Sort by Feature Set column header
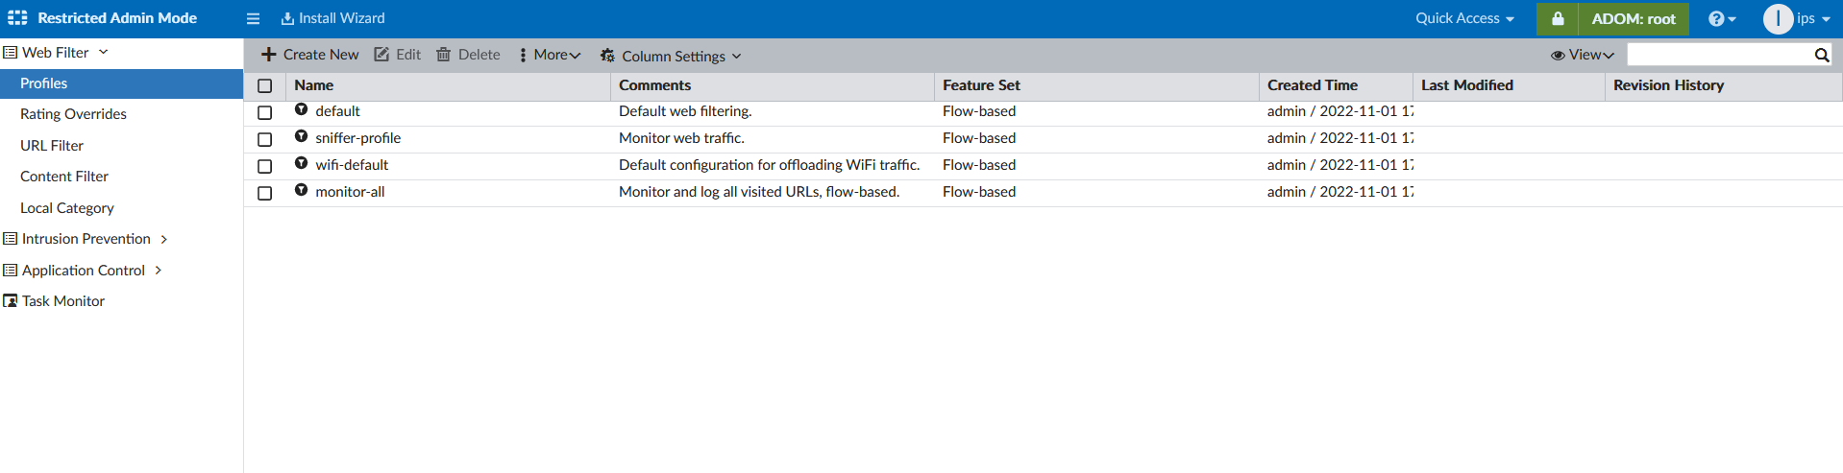Screen dimensions: 1843x473 point(981,85)
